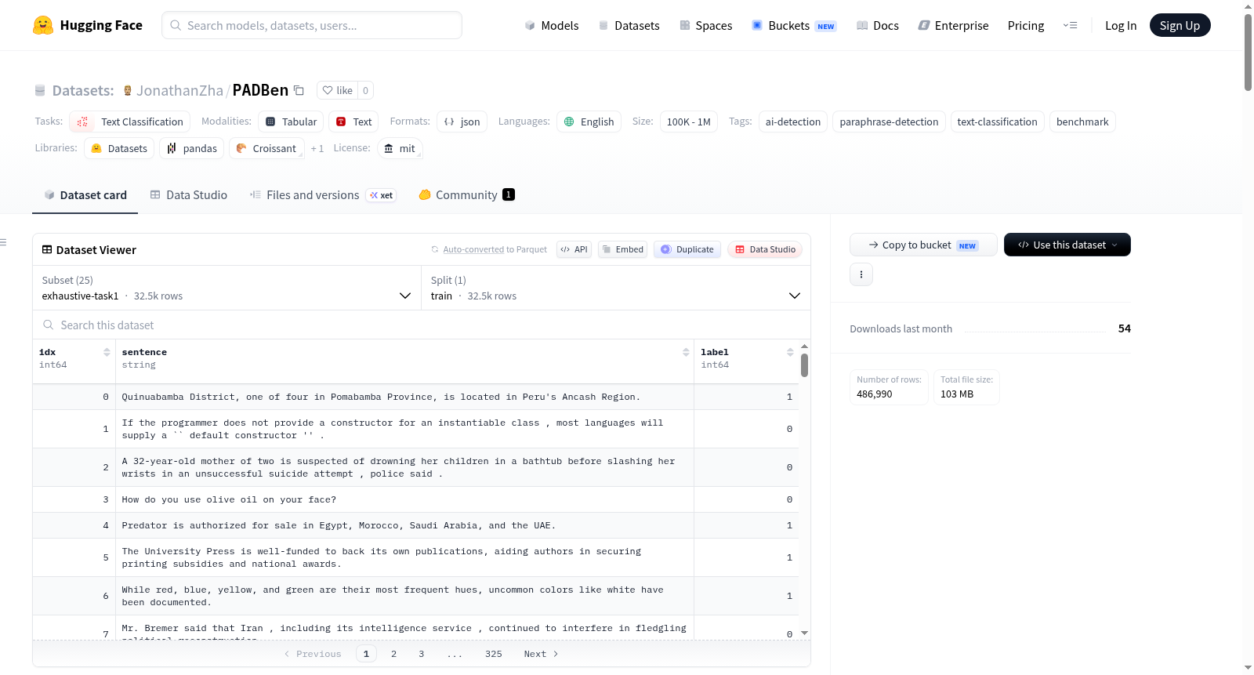Switch to the Data Studio tab
Image resolution: width=1254 pixels, height=675 pixels.
(x=189, y=195)
